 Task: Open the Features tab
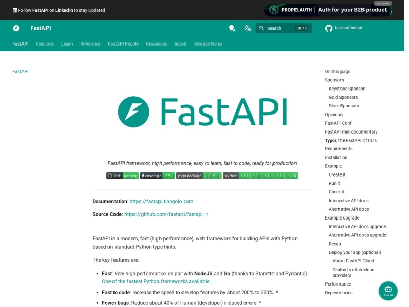45,44
